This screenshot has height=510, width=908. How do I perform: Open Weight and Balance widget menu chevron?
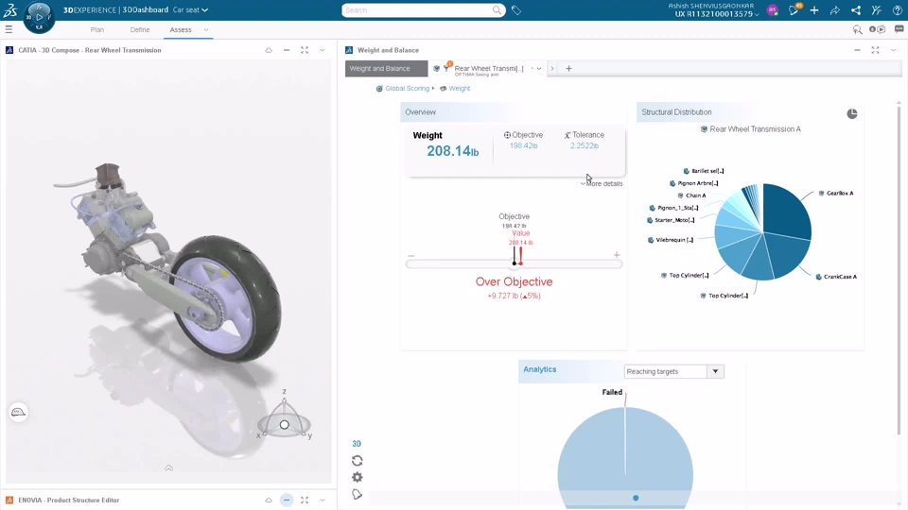894,50
